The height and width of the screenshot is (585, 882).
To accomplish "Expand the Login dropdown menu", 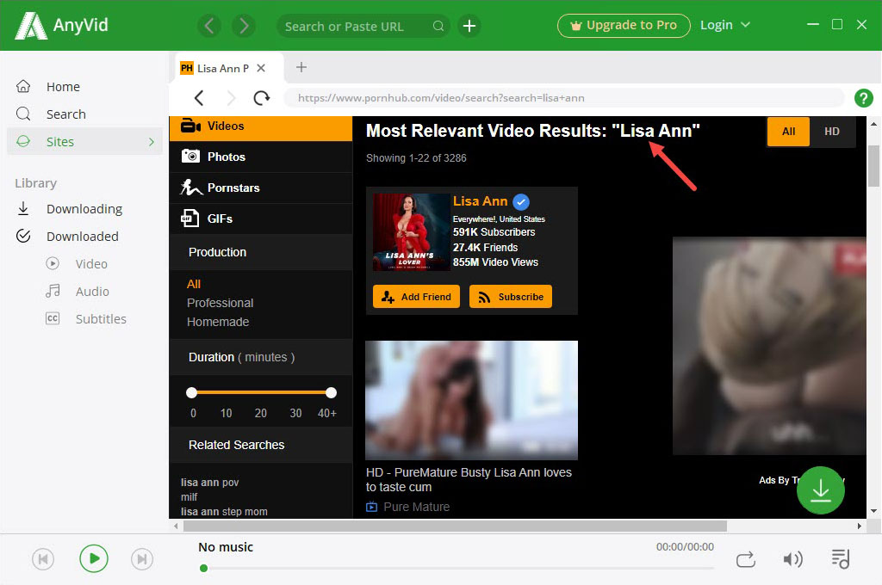I will coord(725,25).
